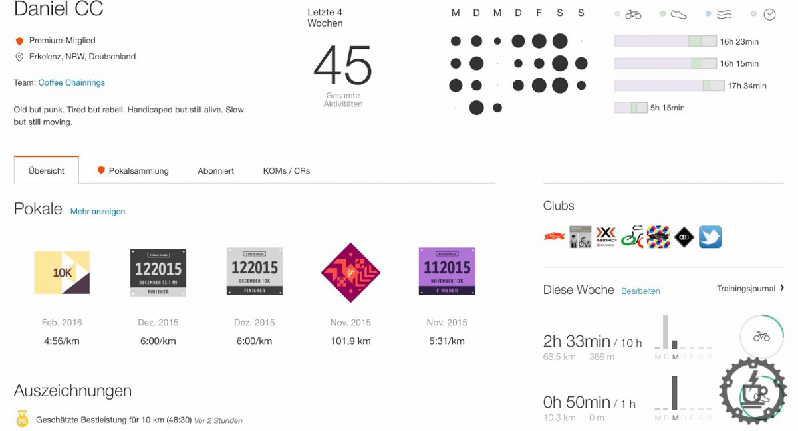
Task: Show more trophies with Mehr anzeigen
Action: 98,212
